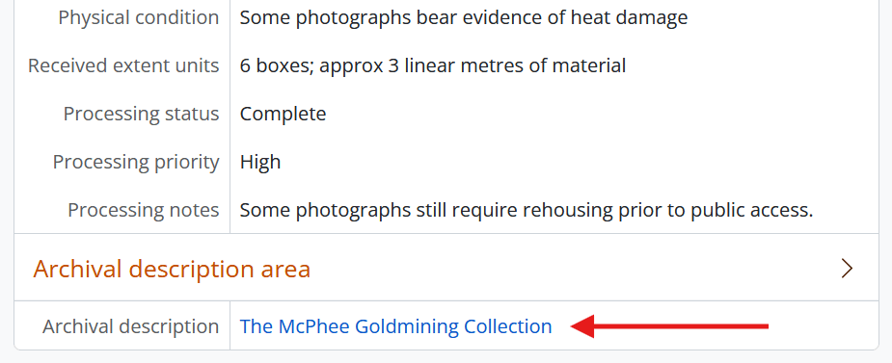Select the Archival description field label

[x=131, y=326]
